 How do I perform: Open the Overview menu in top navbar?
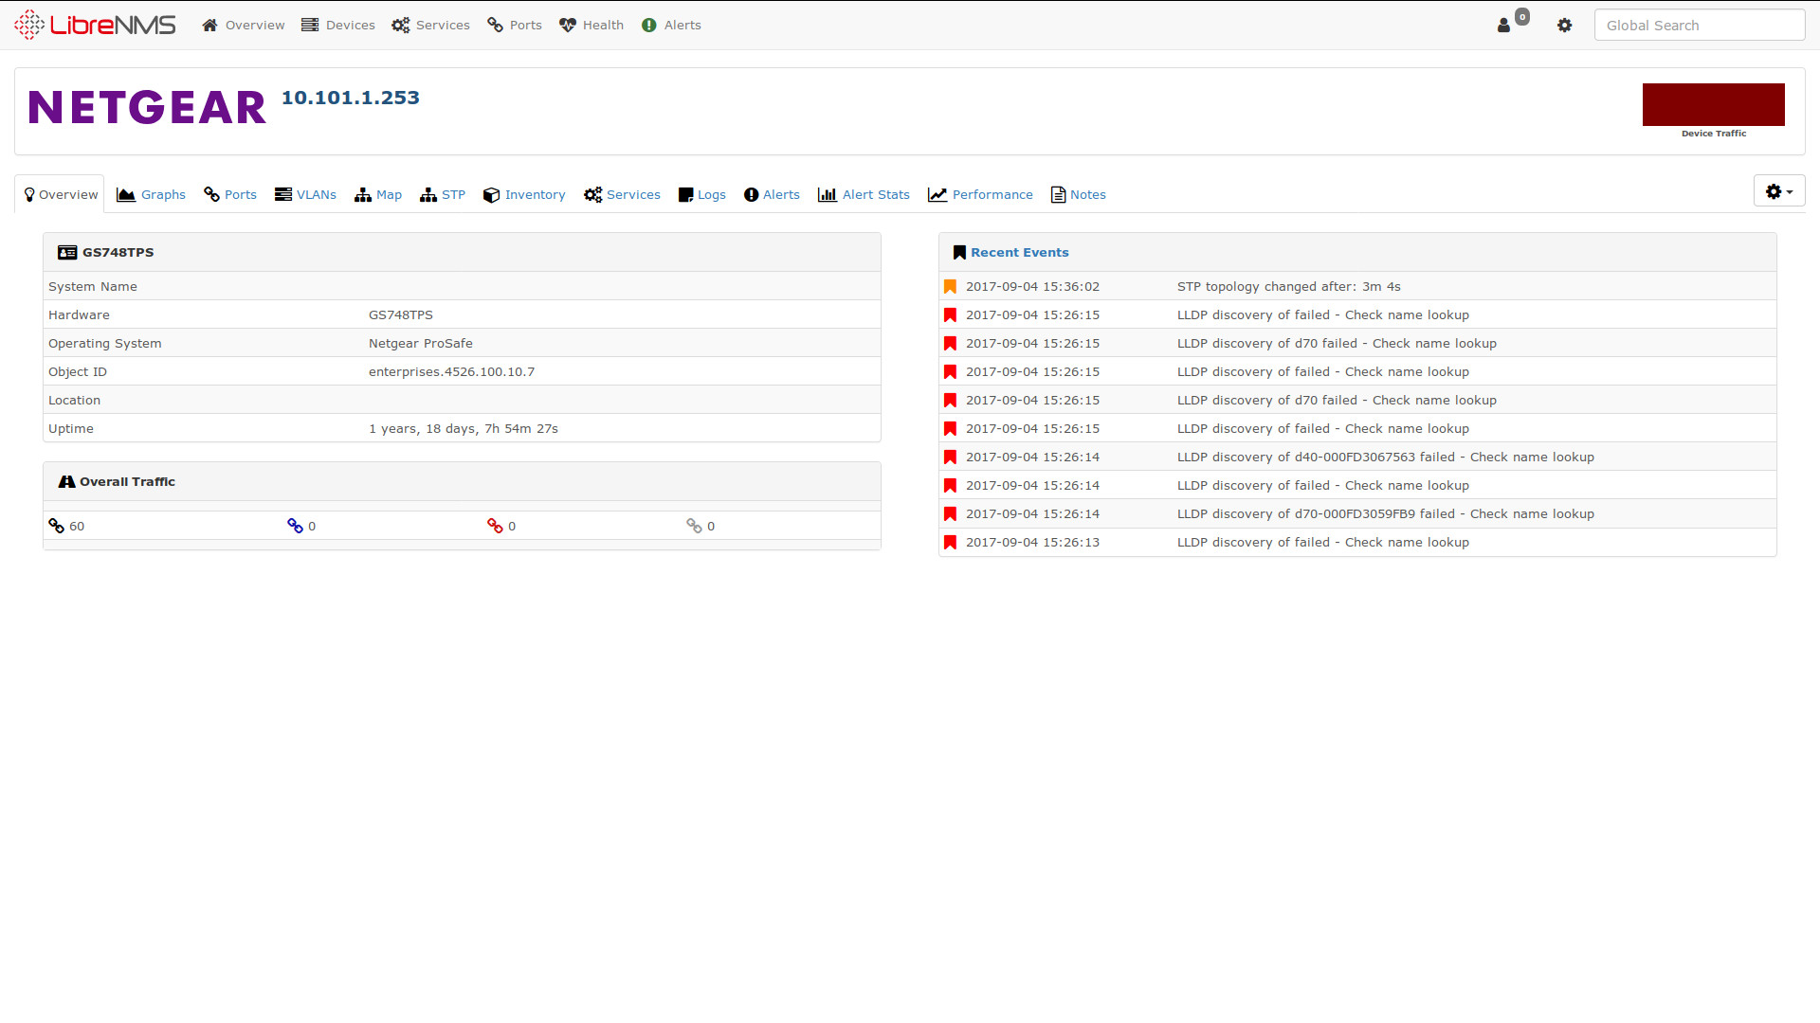(x=244, y=26)
